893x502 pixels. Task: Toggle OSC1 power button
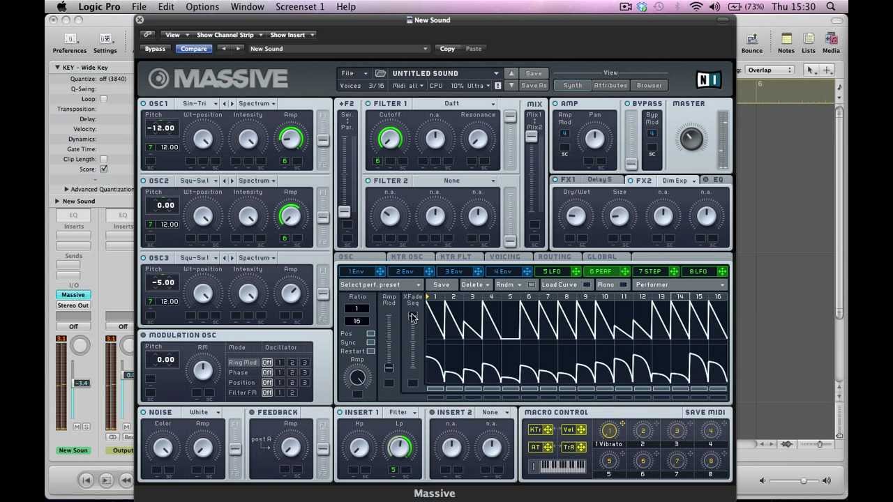pyautogui.click(x=144, y=103)
